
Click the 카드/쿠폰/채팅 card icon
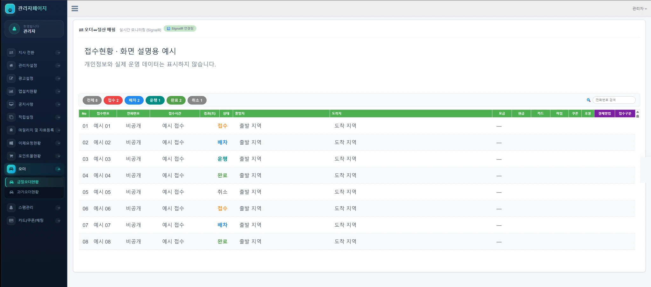pyautogui.click(x=11, y=220)
